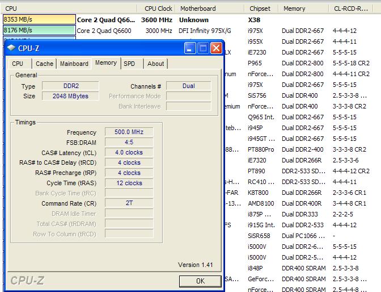381x292 pixels.
Task: Switch to the SPD tab
Action: (x=129, y=64)
